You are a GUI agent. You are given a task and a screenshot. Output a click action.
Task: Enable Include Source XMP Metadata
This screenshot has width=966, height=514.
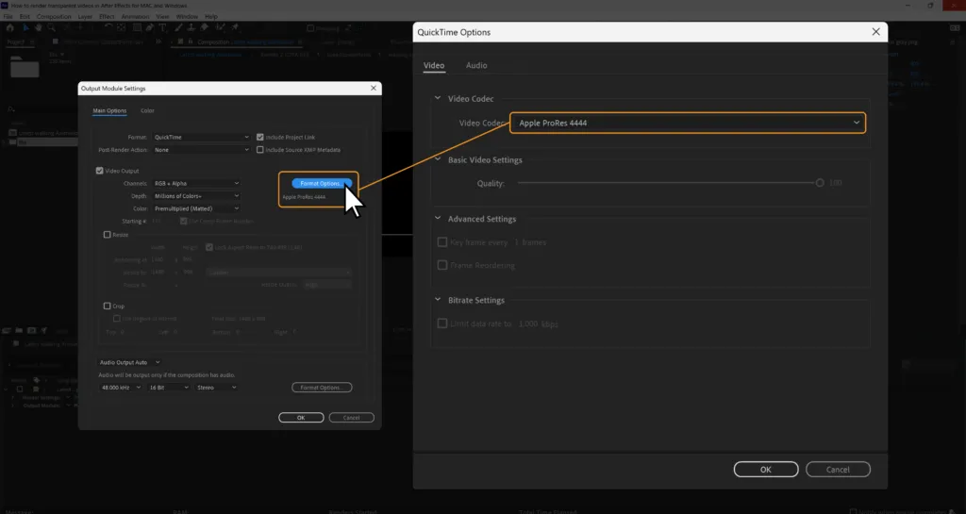(x=260, y=150)
